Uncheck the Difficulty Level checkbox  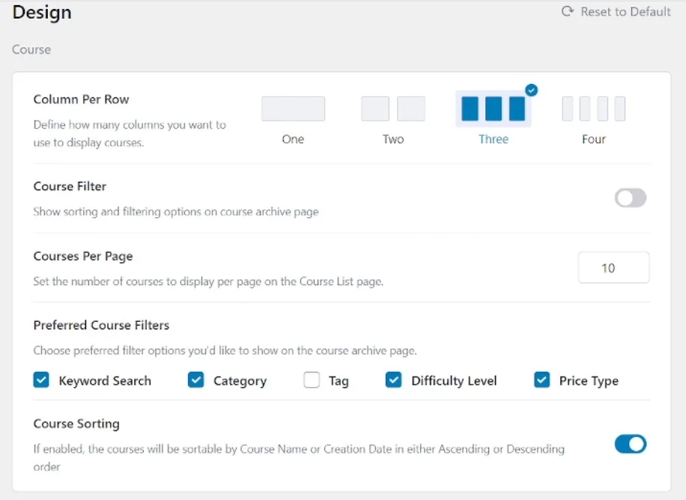393,380
